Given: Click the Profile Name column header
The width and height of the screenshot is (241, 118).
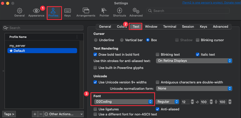Looking at the screenshot, I should pos(41,37).
